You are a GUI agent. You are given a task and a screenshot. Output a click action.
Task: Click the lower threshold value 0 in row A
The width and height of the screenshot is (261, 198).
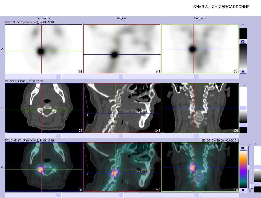243,71
